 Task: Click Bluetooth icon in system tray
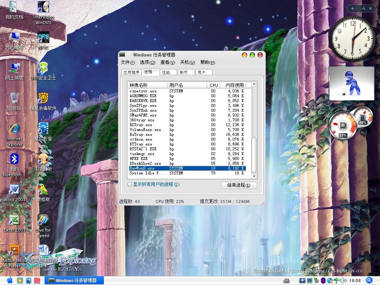(323, 281)
